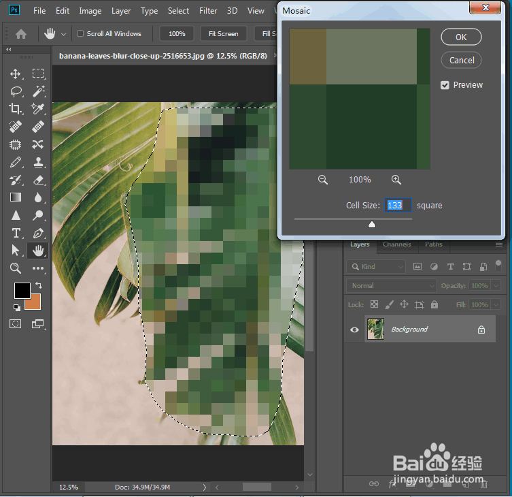The height and width of the screenshot is (497, 512).
Task: Select the Hand tool in toolbox
Action: (38, 251)
